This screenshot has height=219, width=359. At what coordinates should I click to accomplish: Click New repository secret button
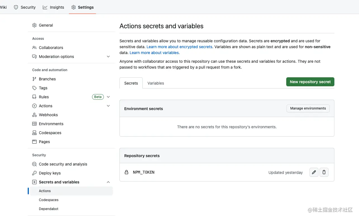coord(310,82)
